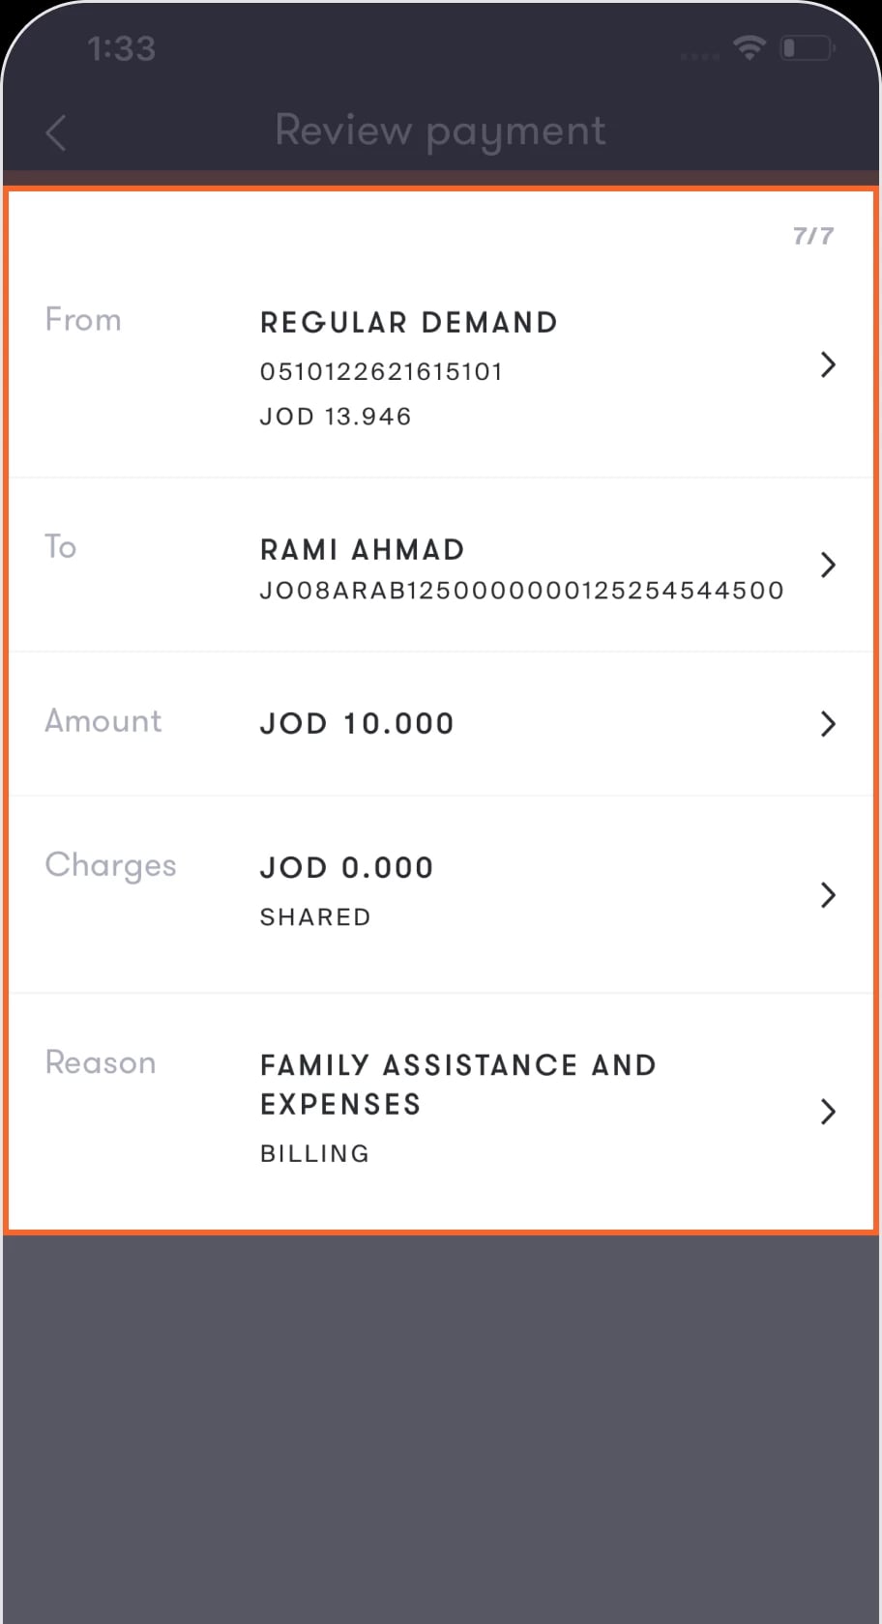
Task: Tap the SHARED charges type
Action: tap(315, 917)
